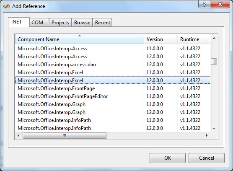Viewport: 233px width, 171px height.
Task: Click version 11.0.0.0 of FrontPage row
Action: coord(155,88)
